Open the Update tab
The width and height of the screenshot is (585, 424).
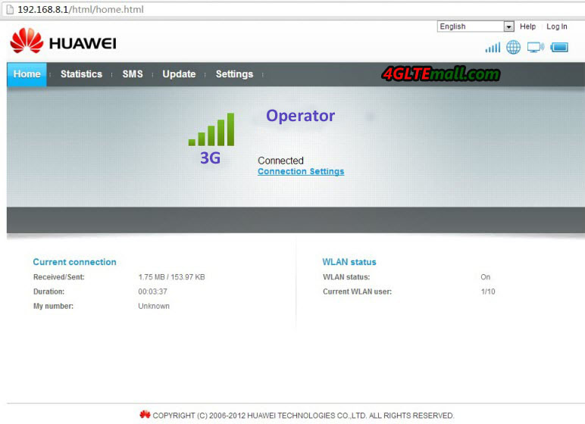click(x=179, y=74)
